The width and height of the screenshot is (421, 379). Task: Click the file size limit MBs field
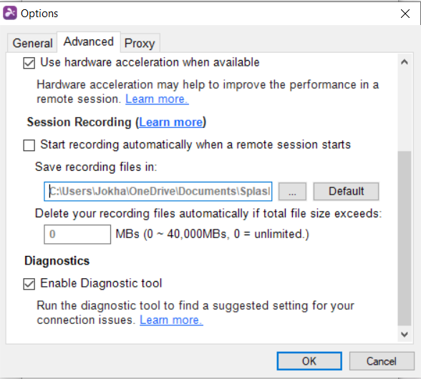coord(77,234)
